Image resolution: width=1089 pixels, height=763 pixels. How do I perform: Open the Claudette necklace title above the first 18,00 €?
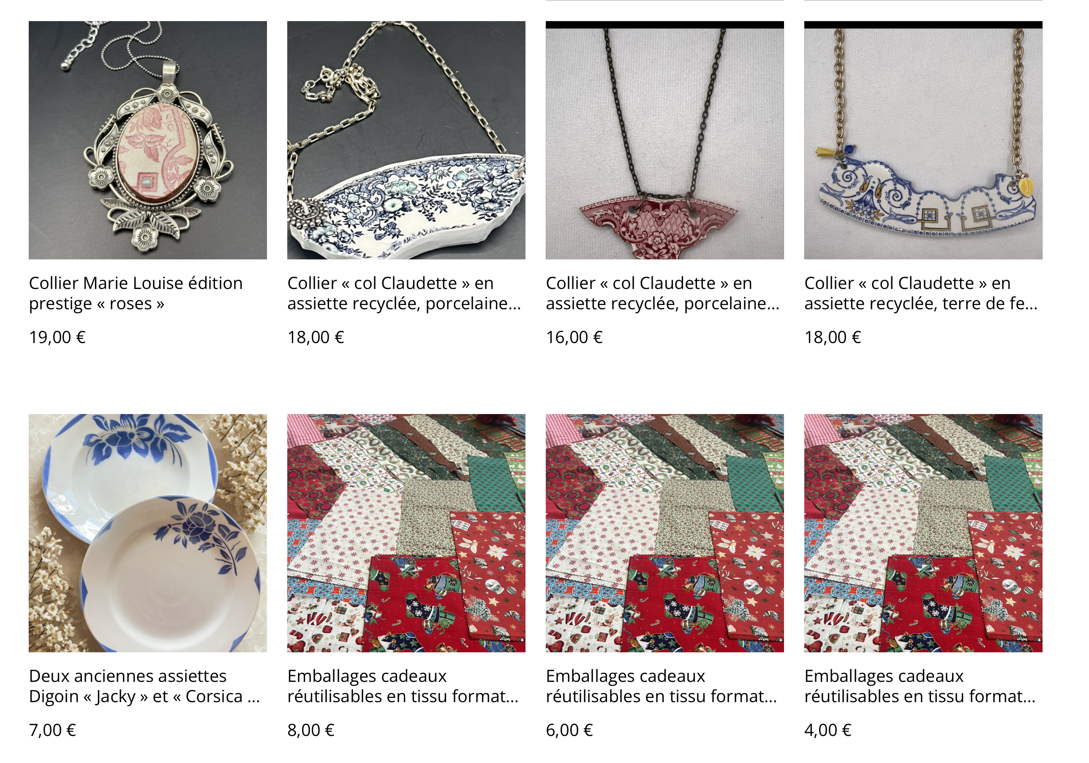(404, 293)
